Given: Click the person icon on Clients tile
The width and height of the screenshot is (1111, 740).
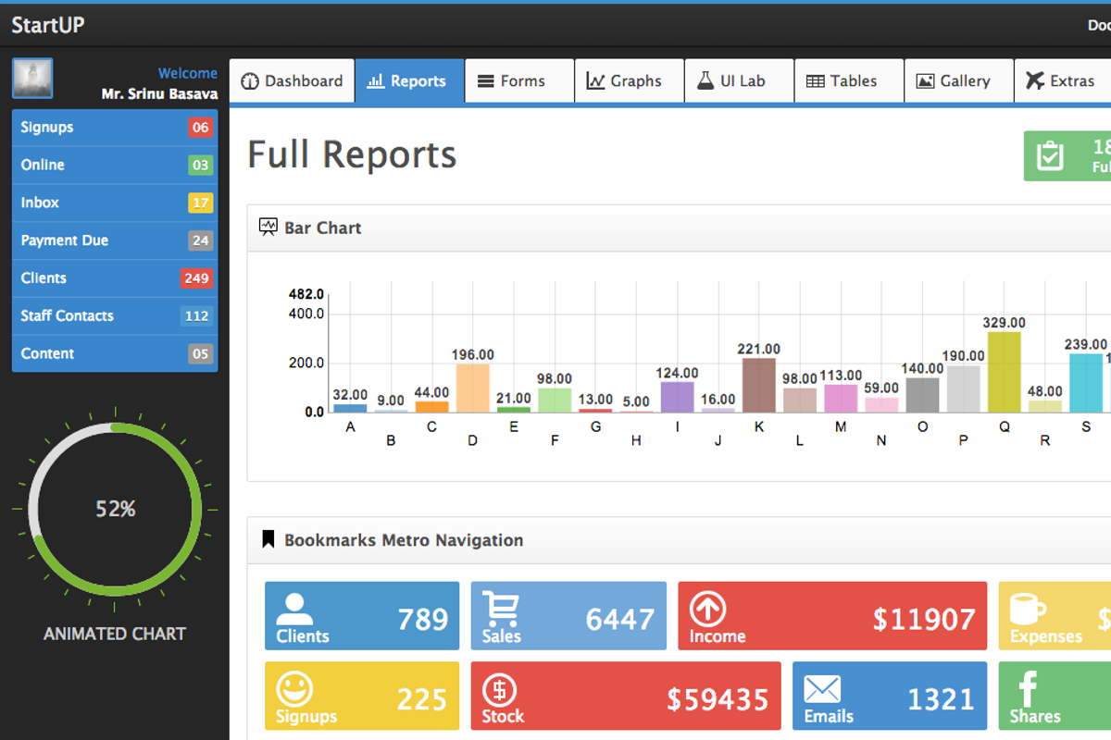Looking at the screenshot, I should click(x=294, y=608).
